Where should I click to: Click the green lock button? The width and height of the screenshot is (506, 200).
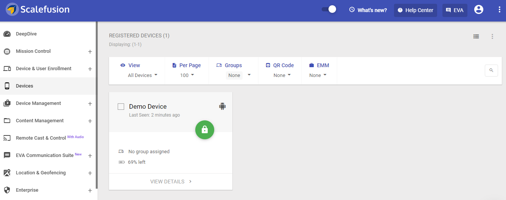(x=205, y=130)
